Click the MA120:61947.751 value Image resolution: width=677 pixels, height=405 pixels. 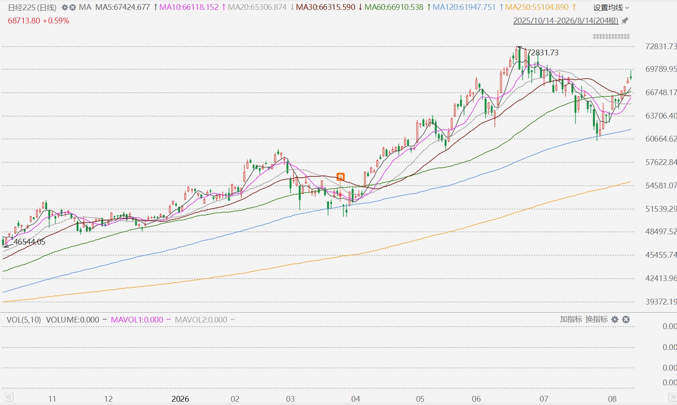pos(464,7)
